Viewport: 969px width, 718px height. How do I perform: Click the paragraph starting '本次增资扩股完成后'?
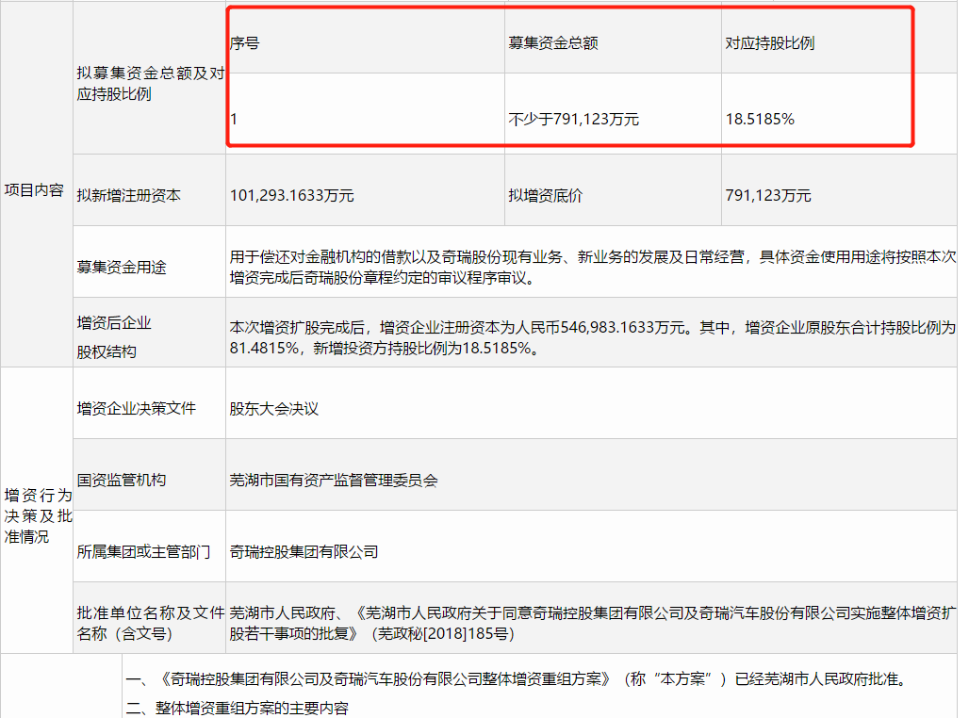pyautogui.click(x=592, y=337)
